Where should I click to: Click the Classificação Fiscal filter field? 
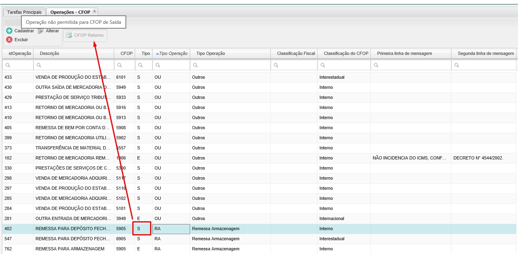coord(294,65)
